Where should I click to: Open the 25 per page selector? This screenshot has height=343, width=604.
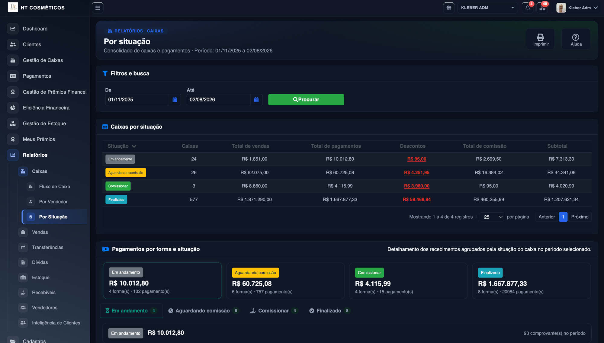(492, 217)
